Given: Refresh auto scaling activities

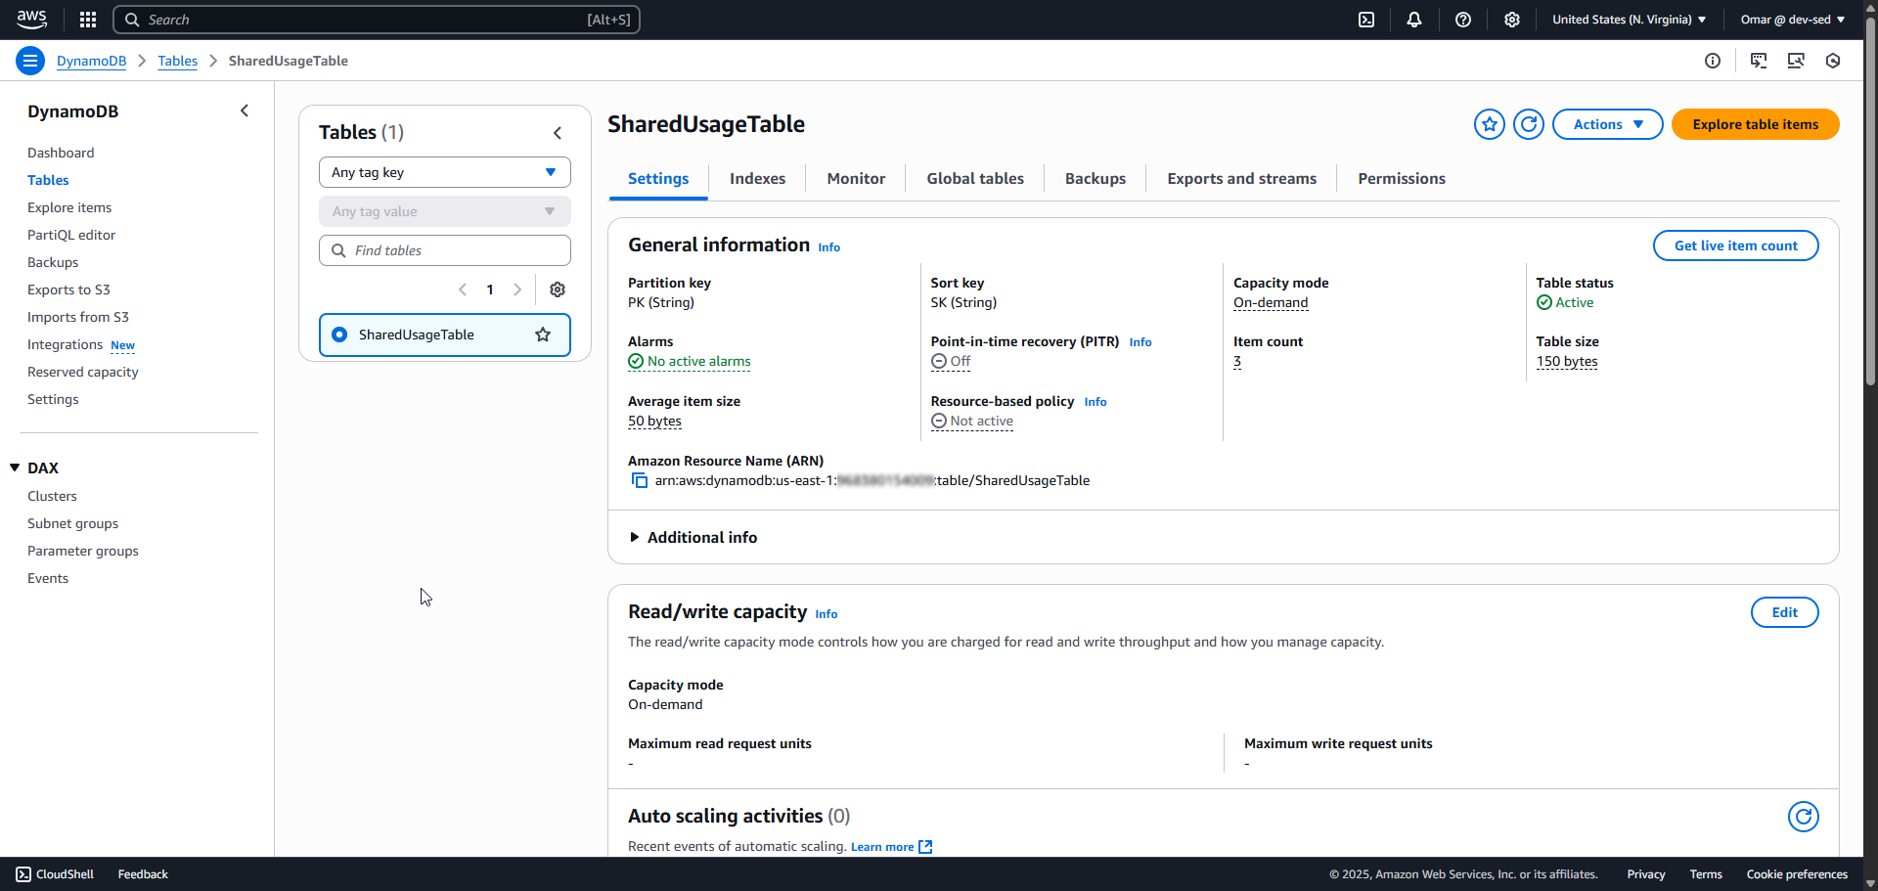Looking at the screenshot, I should pos(1804,817).
